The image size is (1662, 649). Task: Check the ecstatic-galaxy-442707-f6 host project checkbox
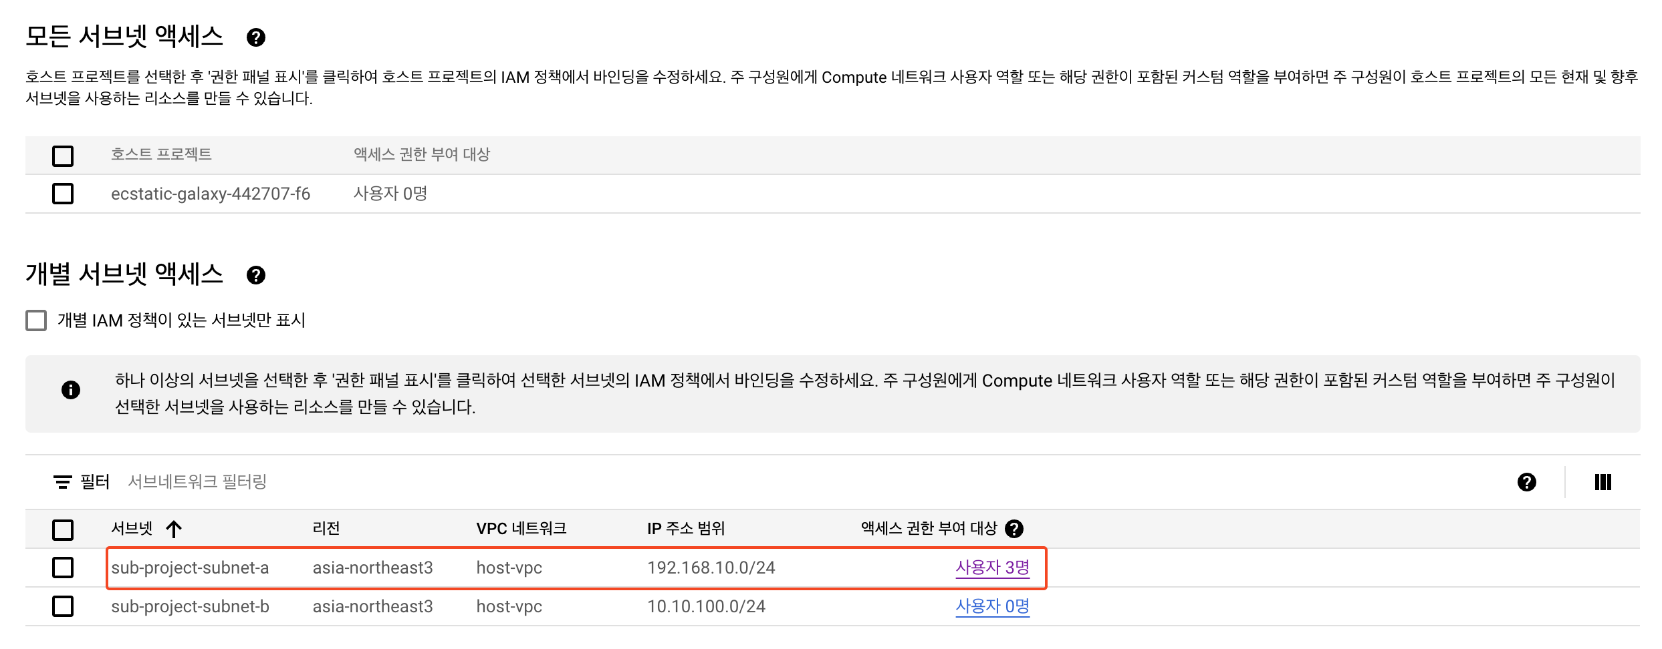[63, 194]
